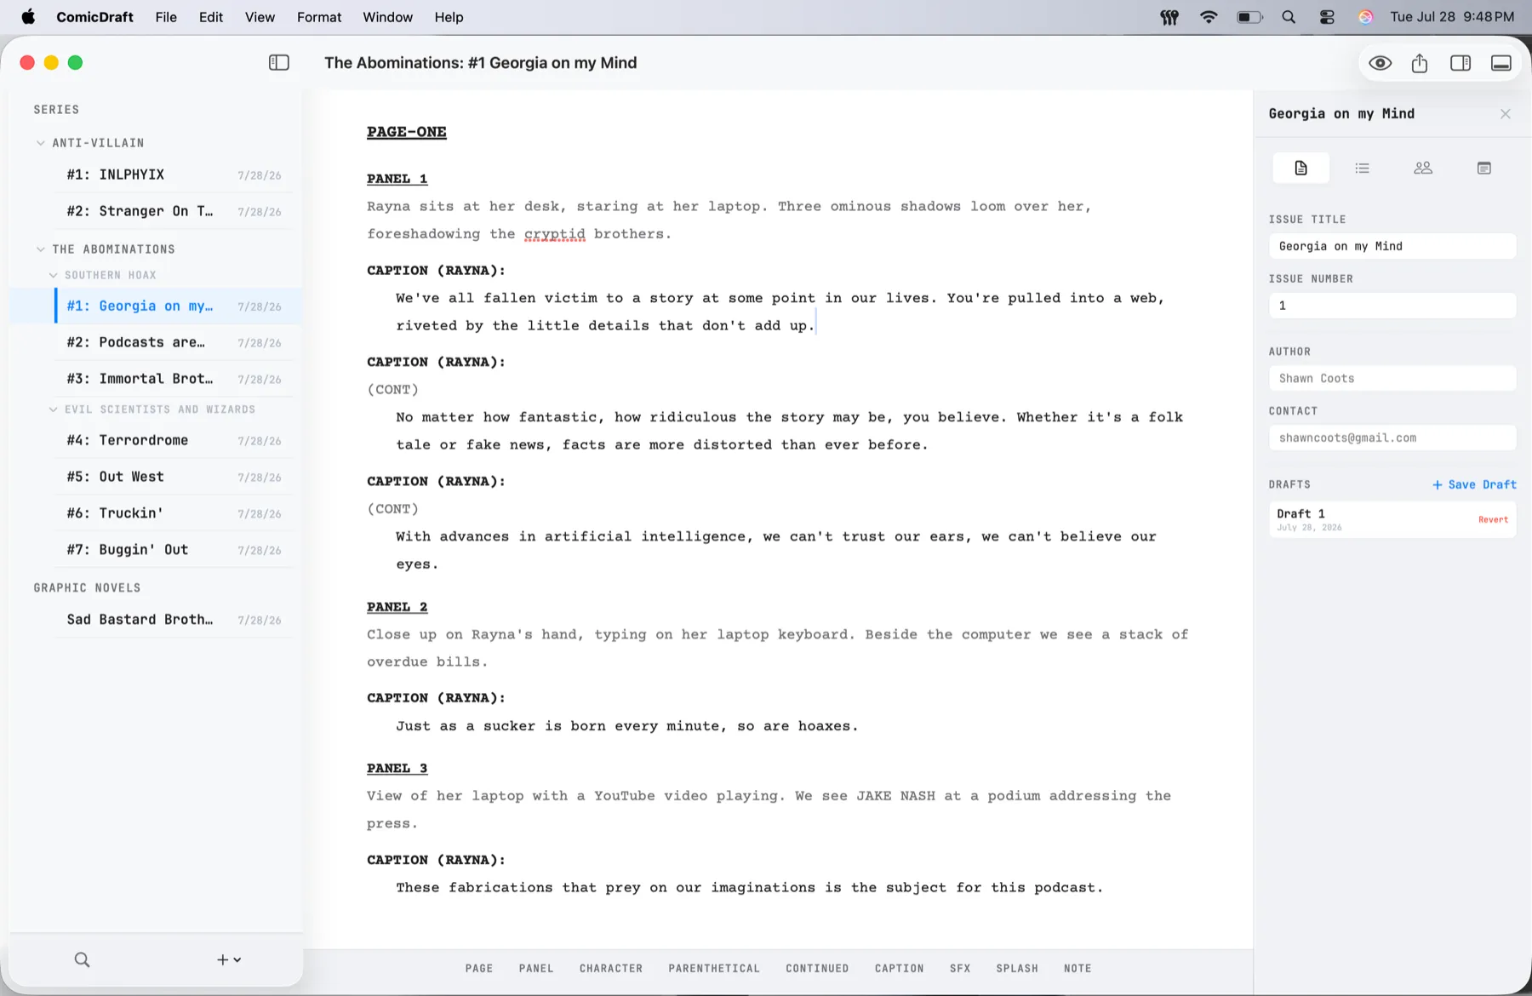Viewport: 1532px width, 996px height.
Task: Open the ComicDraft app menu
Action: [94, 17]
